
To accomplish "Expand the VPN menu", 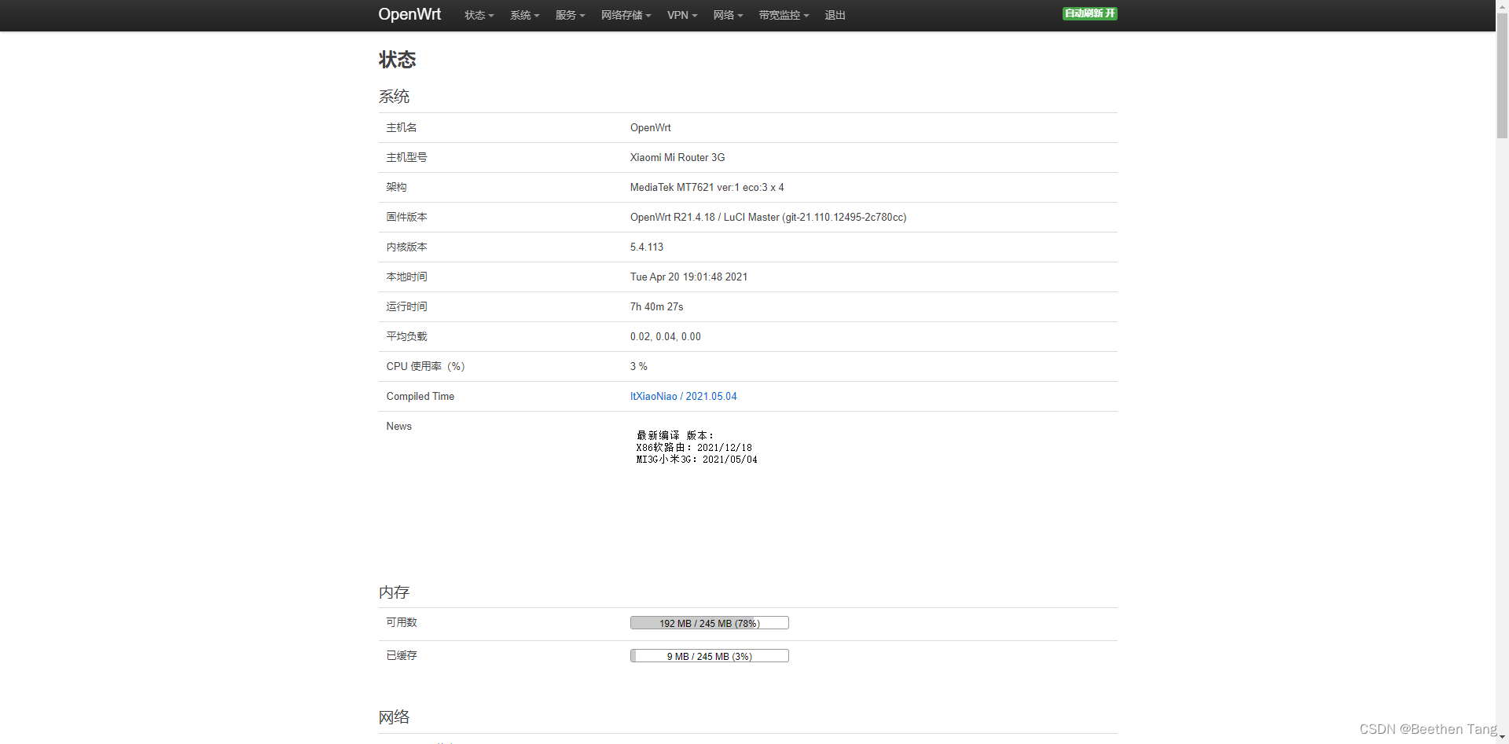I will pyautogui.click(x=682, y=15).
